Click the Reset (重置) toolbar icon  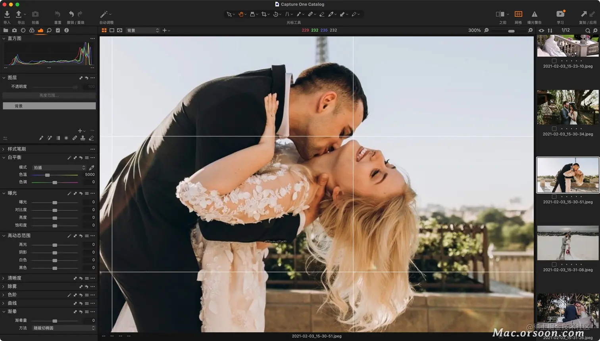[x=58, y=14]
